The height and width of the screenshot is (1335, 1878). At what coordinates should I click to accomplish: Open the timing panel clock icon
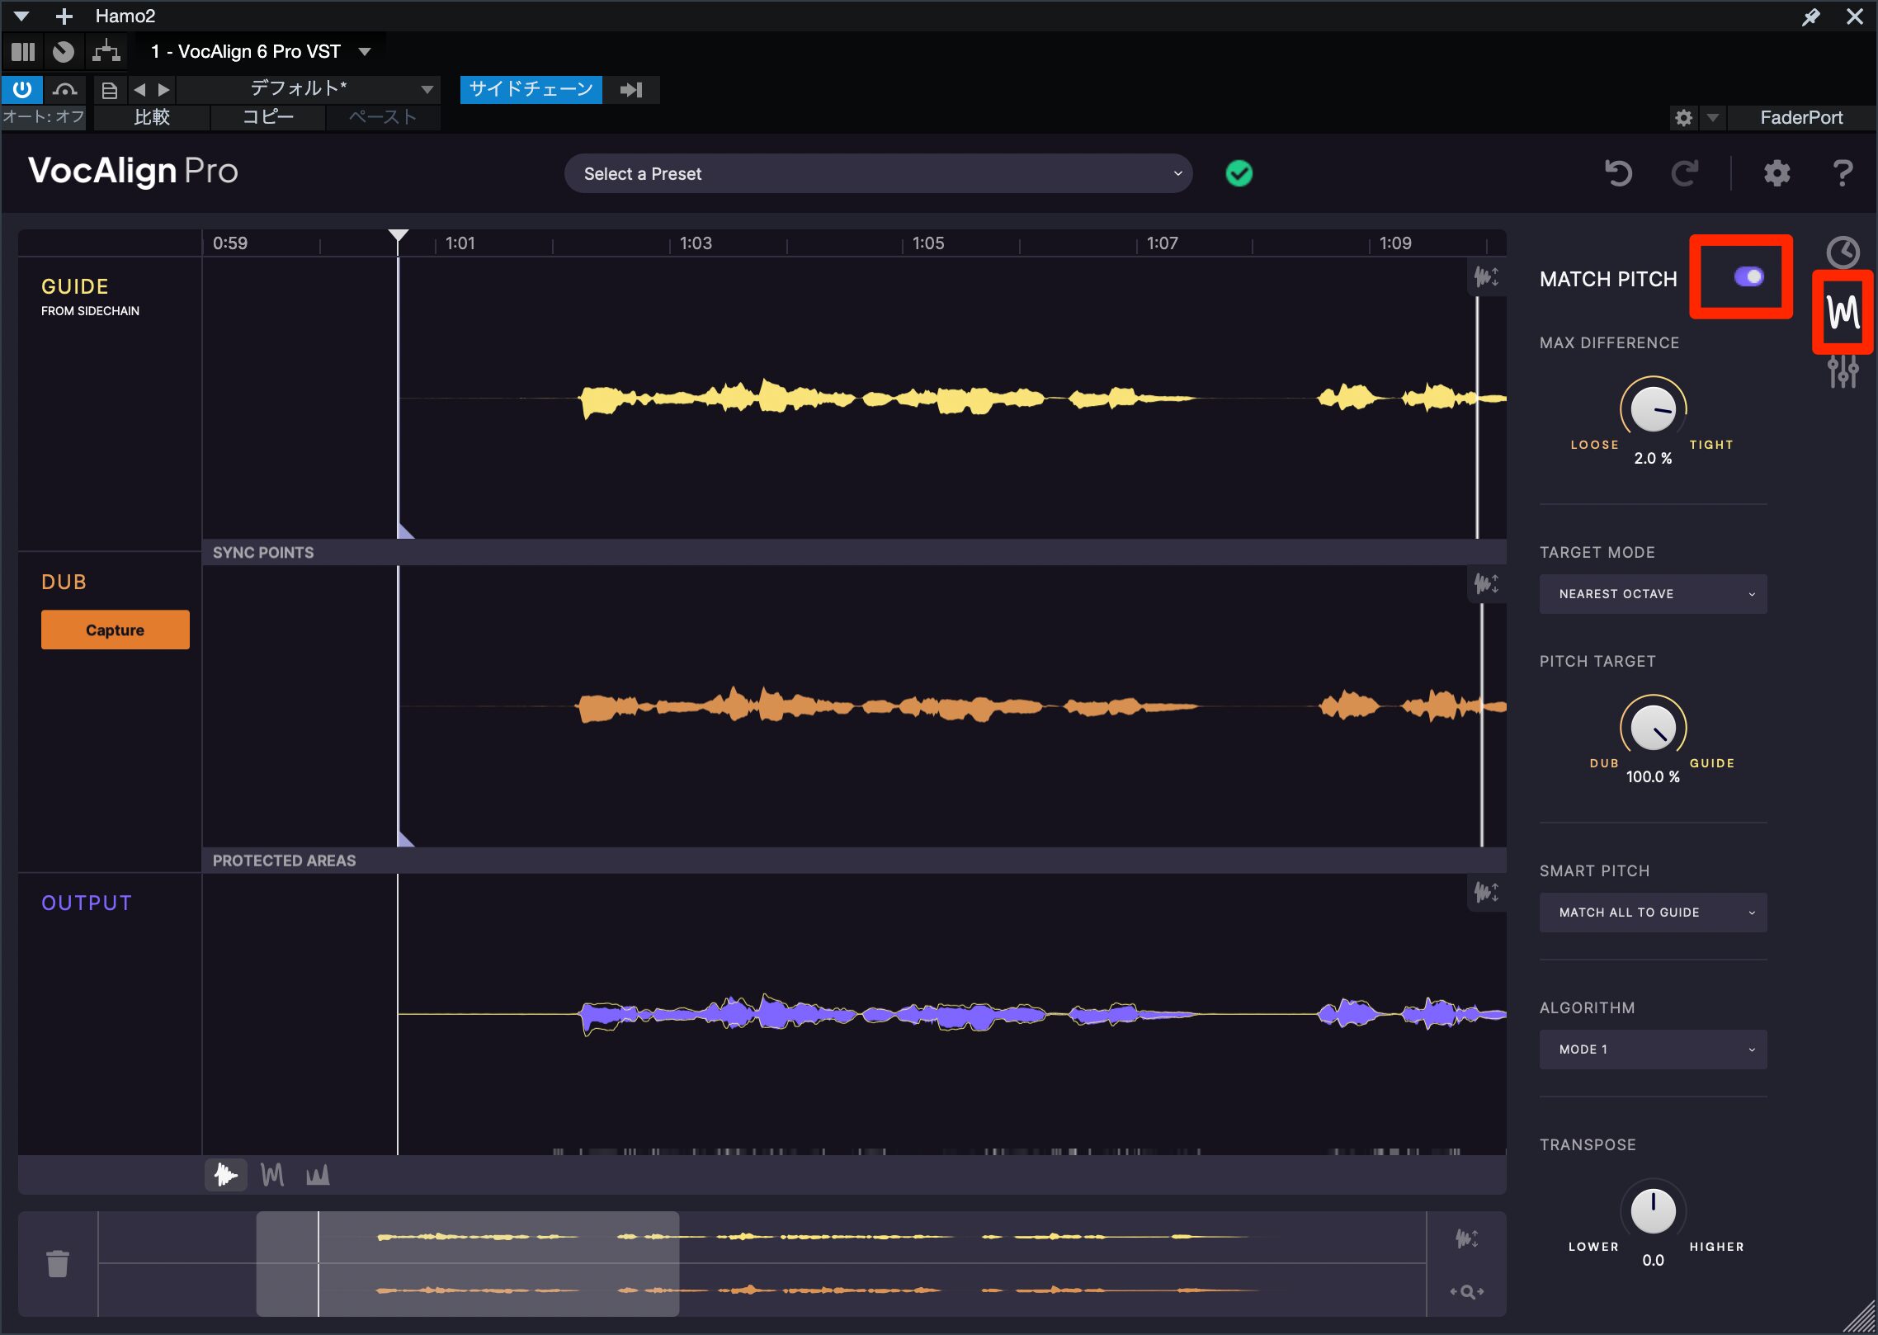pyautogui.click(x=1843, y=252)
